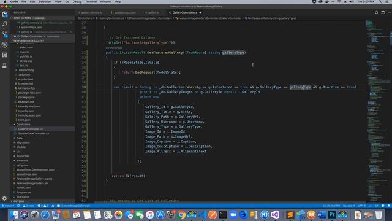The height and width of the screenshot is (221, 392).
Task: Switch to the gallery.service.ts tab
Action: tap(91, 12)
